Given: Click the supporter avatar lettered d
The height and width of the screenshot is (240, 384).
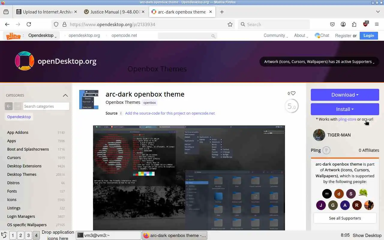Looking at the screenshot, I should pyautogui.click(x=339, y=193).
